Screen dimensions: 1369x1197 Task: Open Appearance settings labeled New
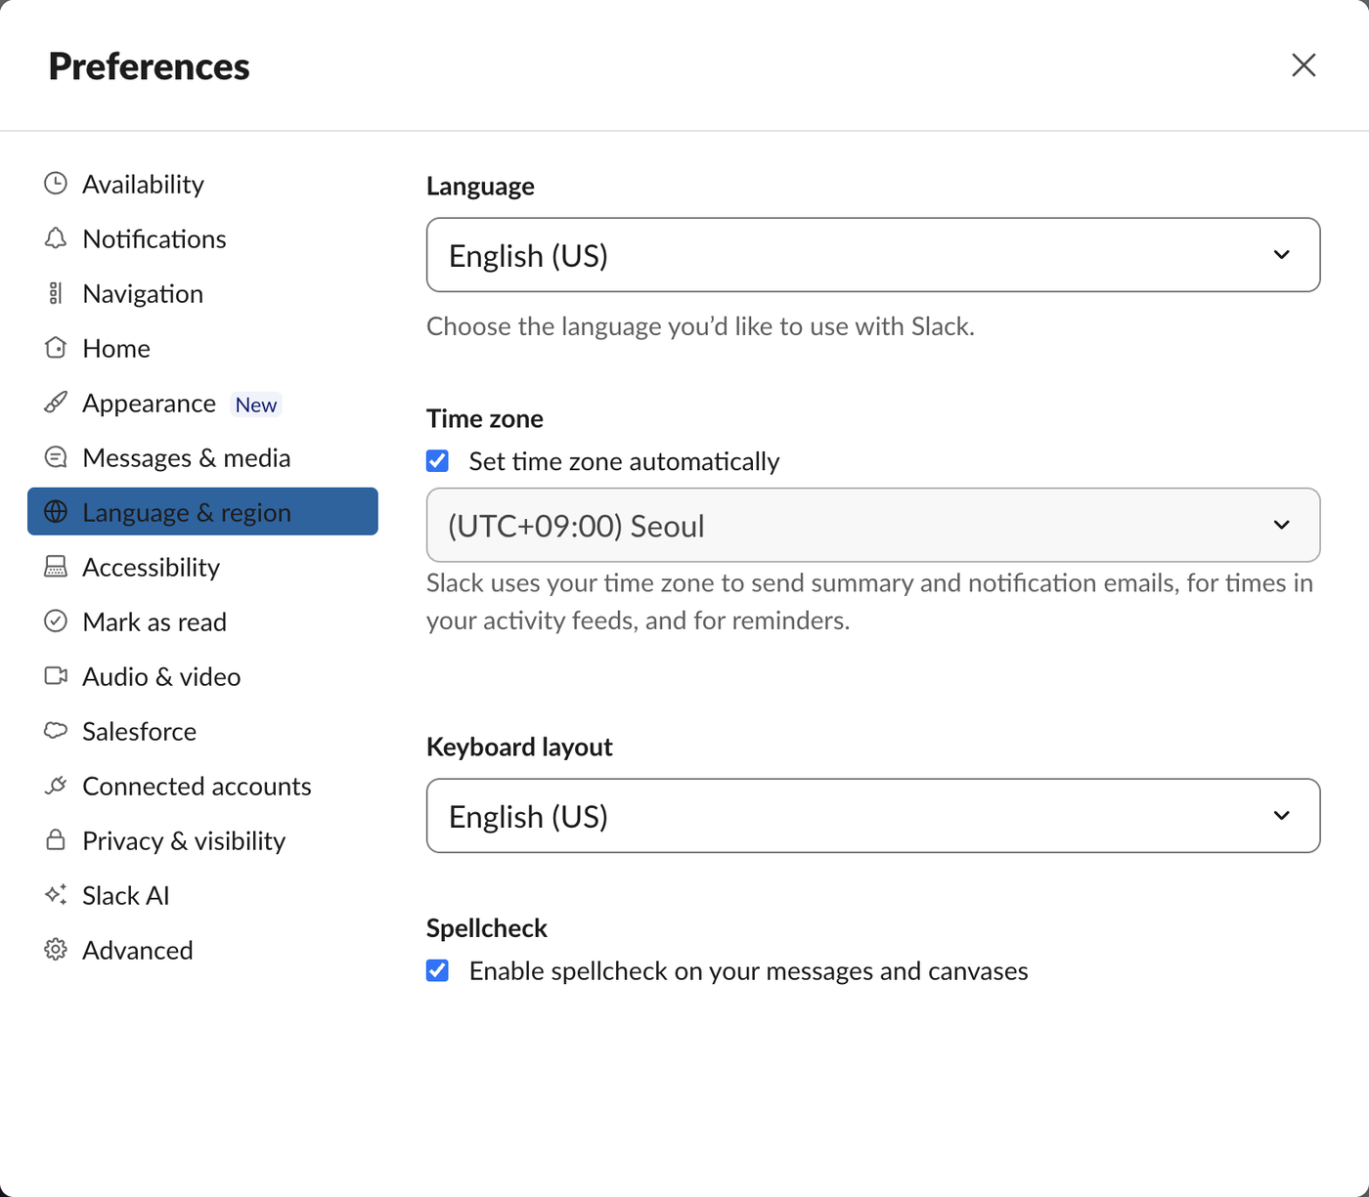[202, 403]
